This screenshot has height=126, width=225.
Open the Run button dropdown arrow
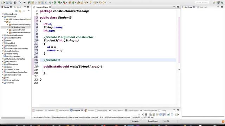[57, 3]
